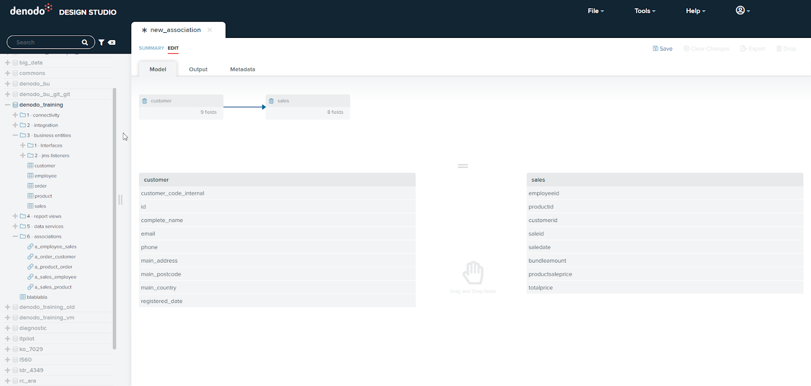This screenshot has width=811, height=386.
Task: Click the customer table icon in the tree
Action: [30, 165]
